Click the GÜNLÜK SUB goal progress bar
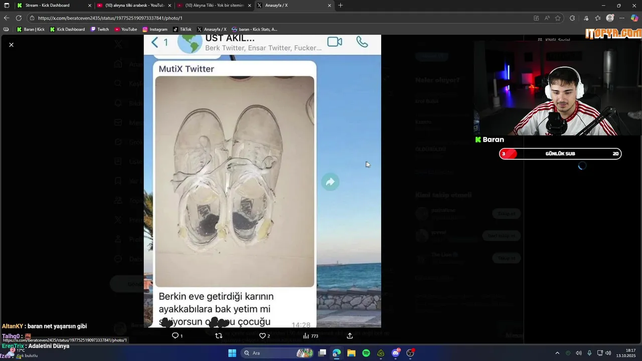 coord(560,153)
